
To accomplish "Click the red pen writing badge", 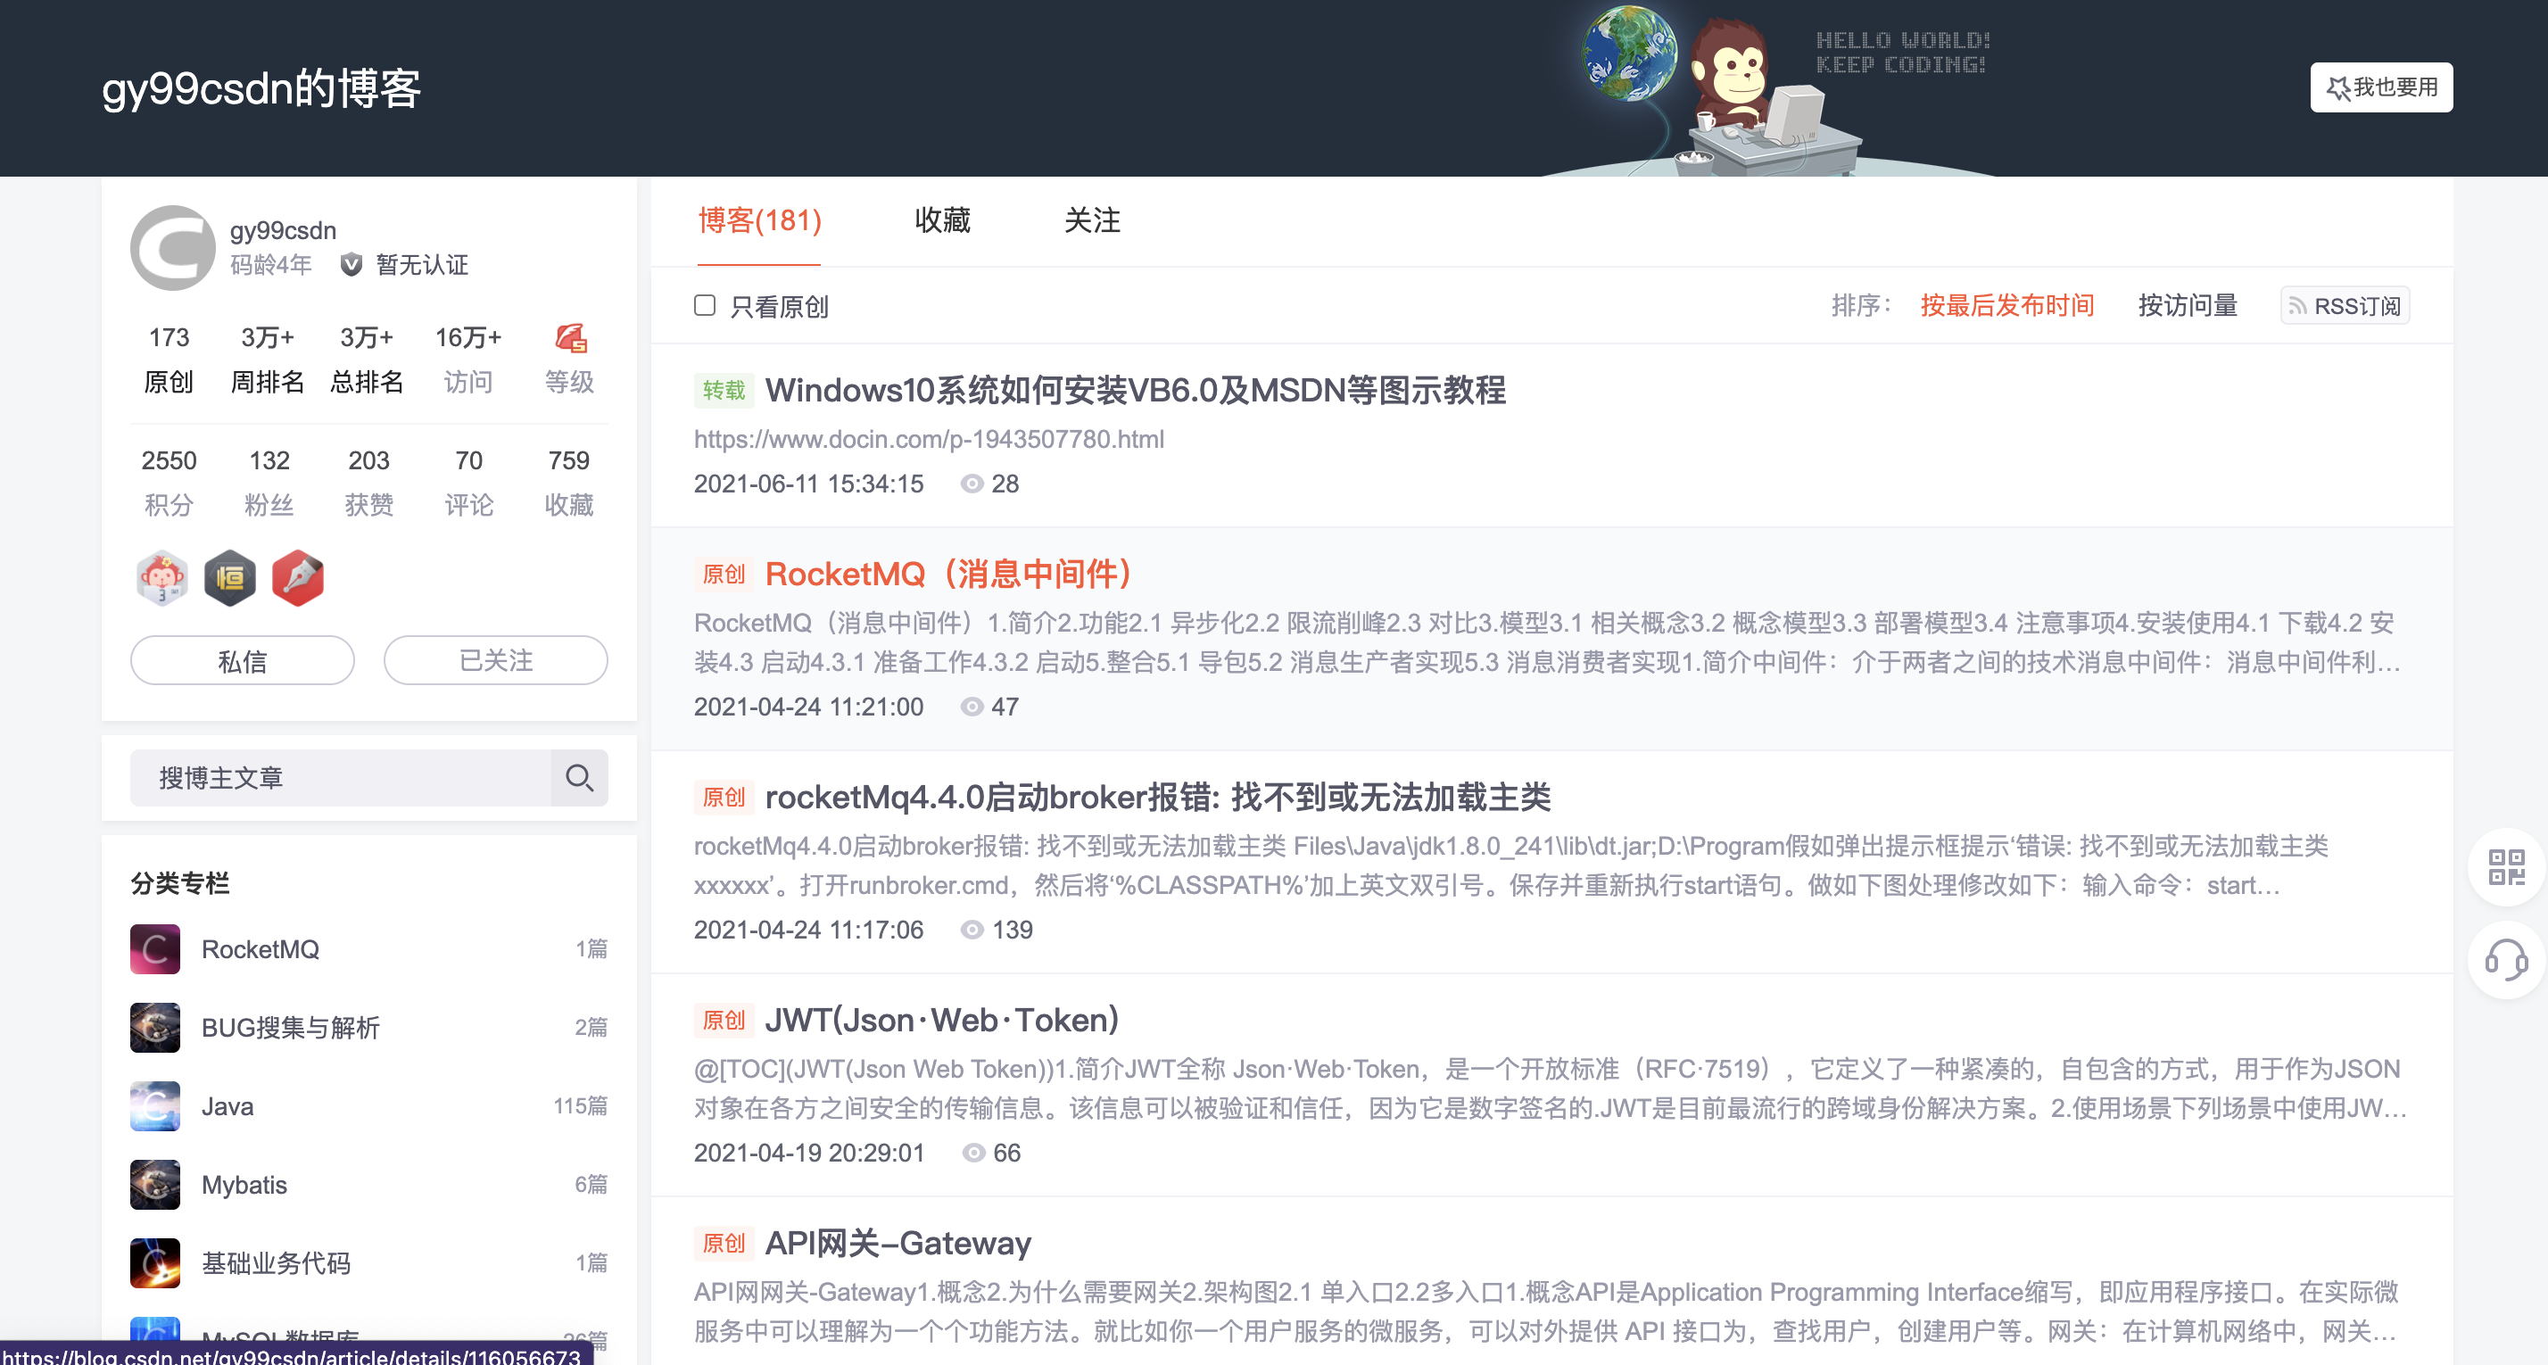I will pos(298,577).
